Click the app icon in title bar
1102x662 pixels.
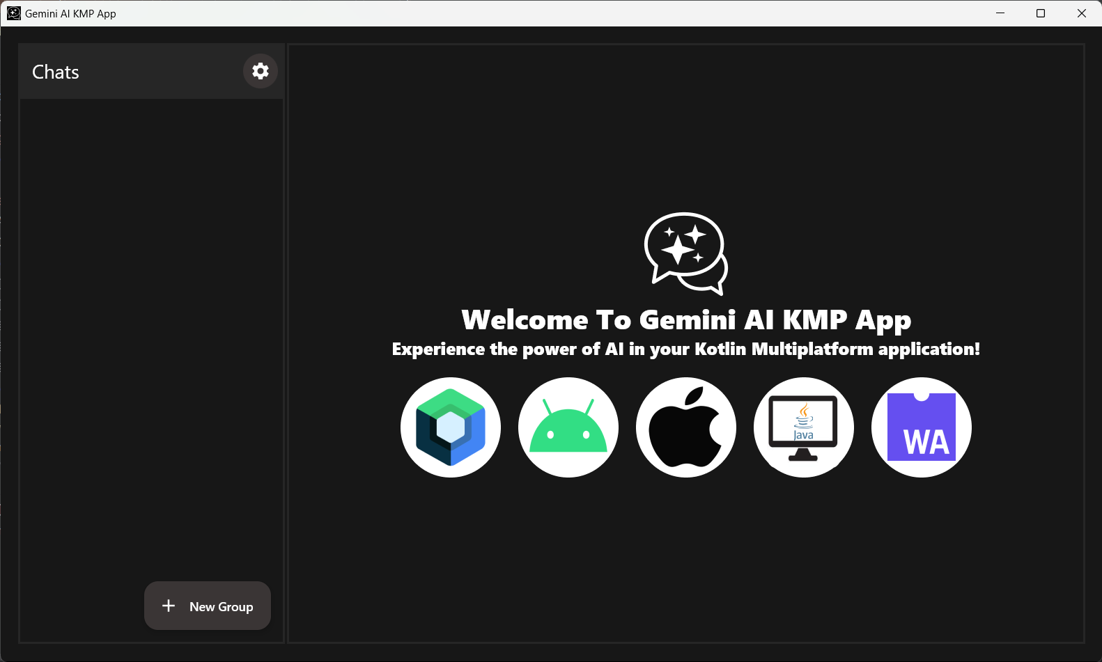pos(14,13)
